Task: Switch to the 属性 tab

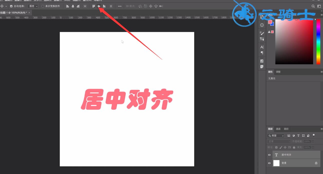Action: click(x=270, y=72)
